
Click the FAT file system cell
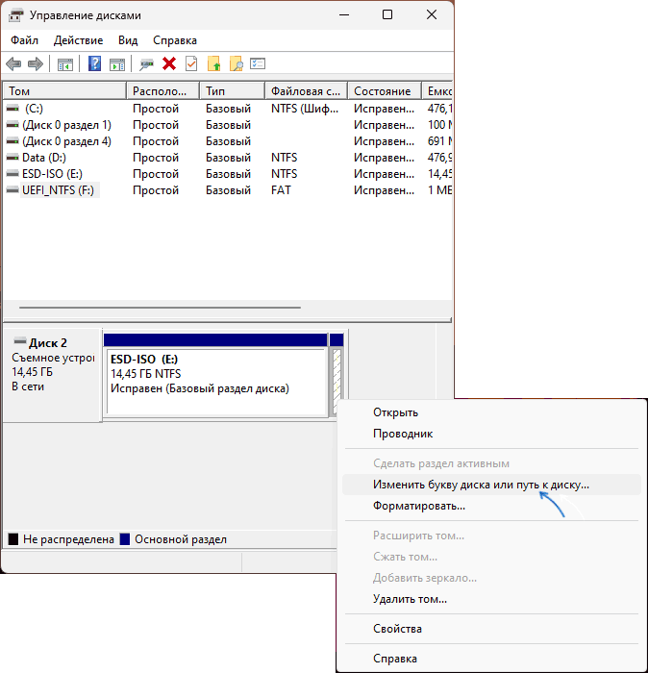[281, 190]
